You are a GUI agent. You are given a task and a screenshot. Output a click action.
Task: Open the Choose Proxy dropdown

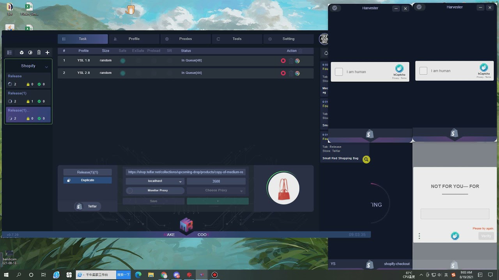click(x=216, y=191)
